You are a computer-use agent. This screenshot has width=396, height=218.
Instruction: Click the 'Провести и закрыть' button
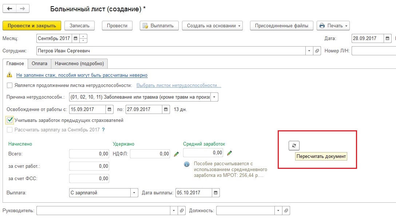tap(32, 25)
